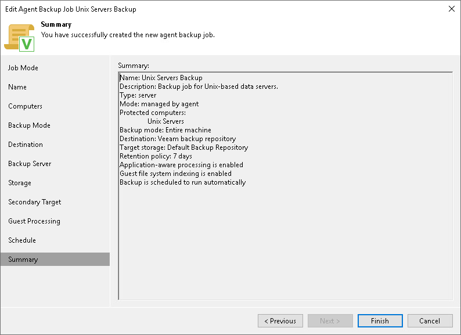Screen dimensions: 461x335
Task: Click the Description line in summary
Action: coord(199,87)
